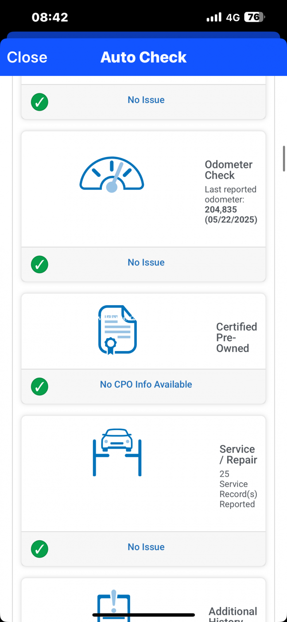Select last reported odometer 204,835 value

[x=221, y=209]
